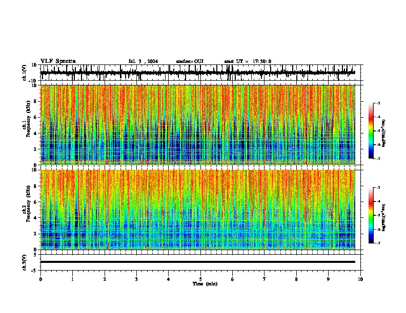Click the 'ch.1(V)' waveform axis label

pos(25,73)
